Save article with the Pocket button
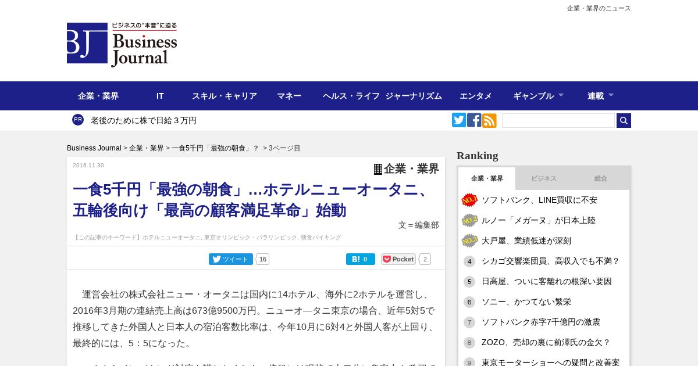698x366 pixels. (x=398, y=259)
